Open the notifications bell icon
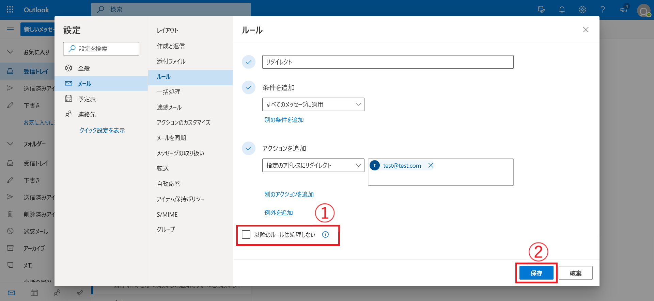Viewport: 654px width, 301px height. (562, 10)
